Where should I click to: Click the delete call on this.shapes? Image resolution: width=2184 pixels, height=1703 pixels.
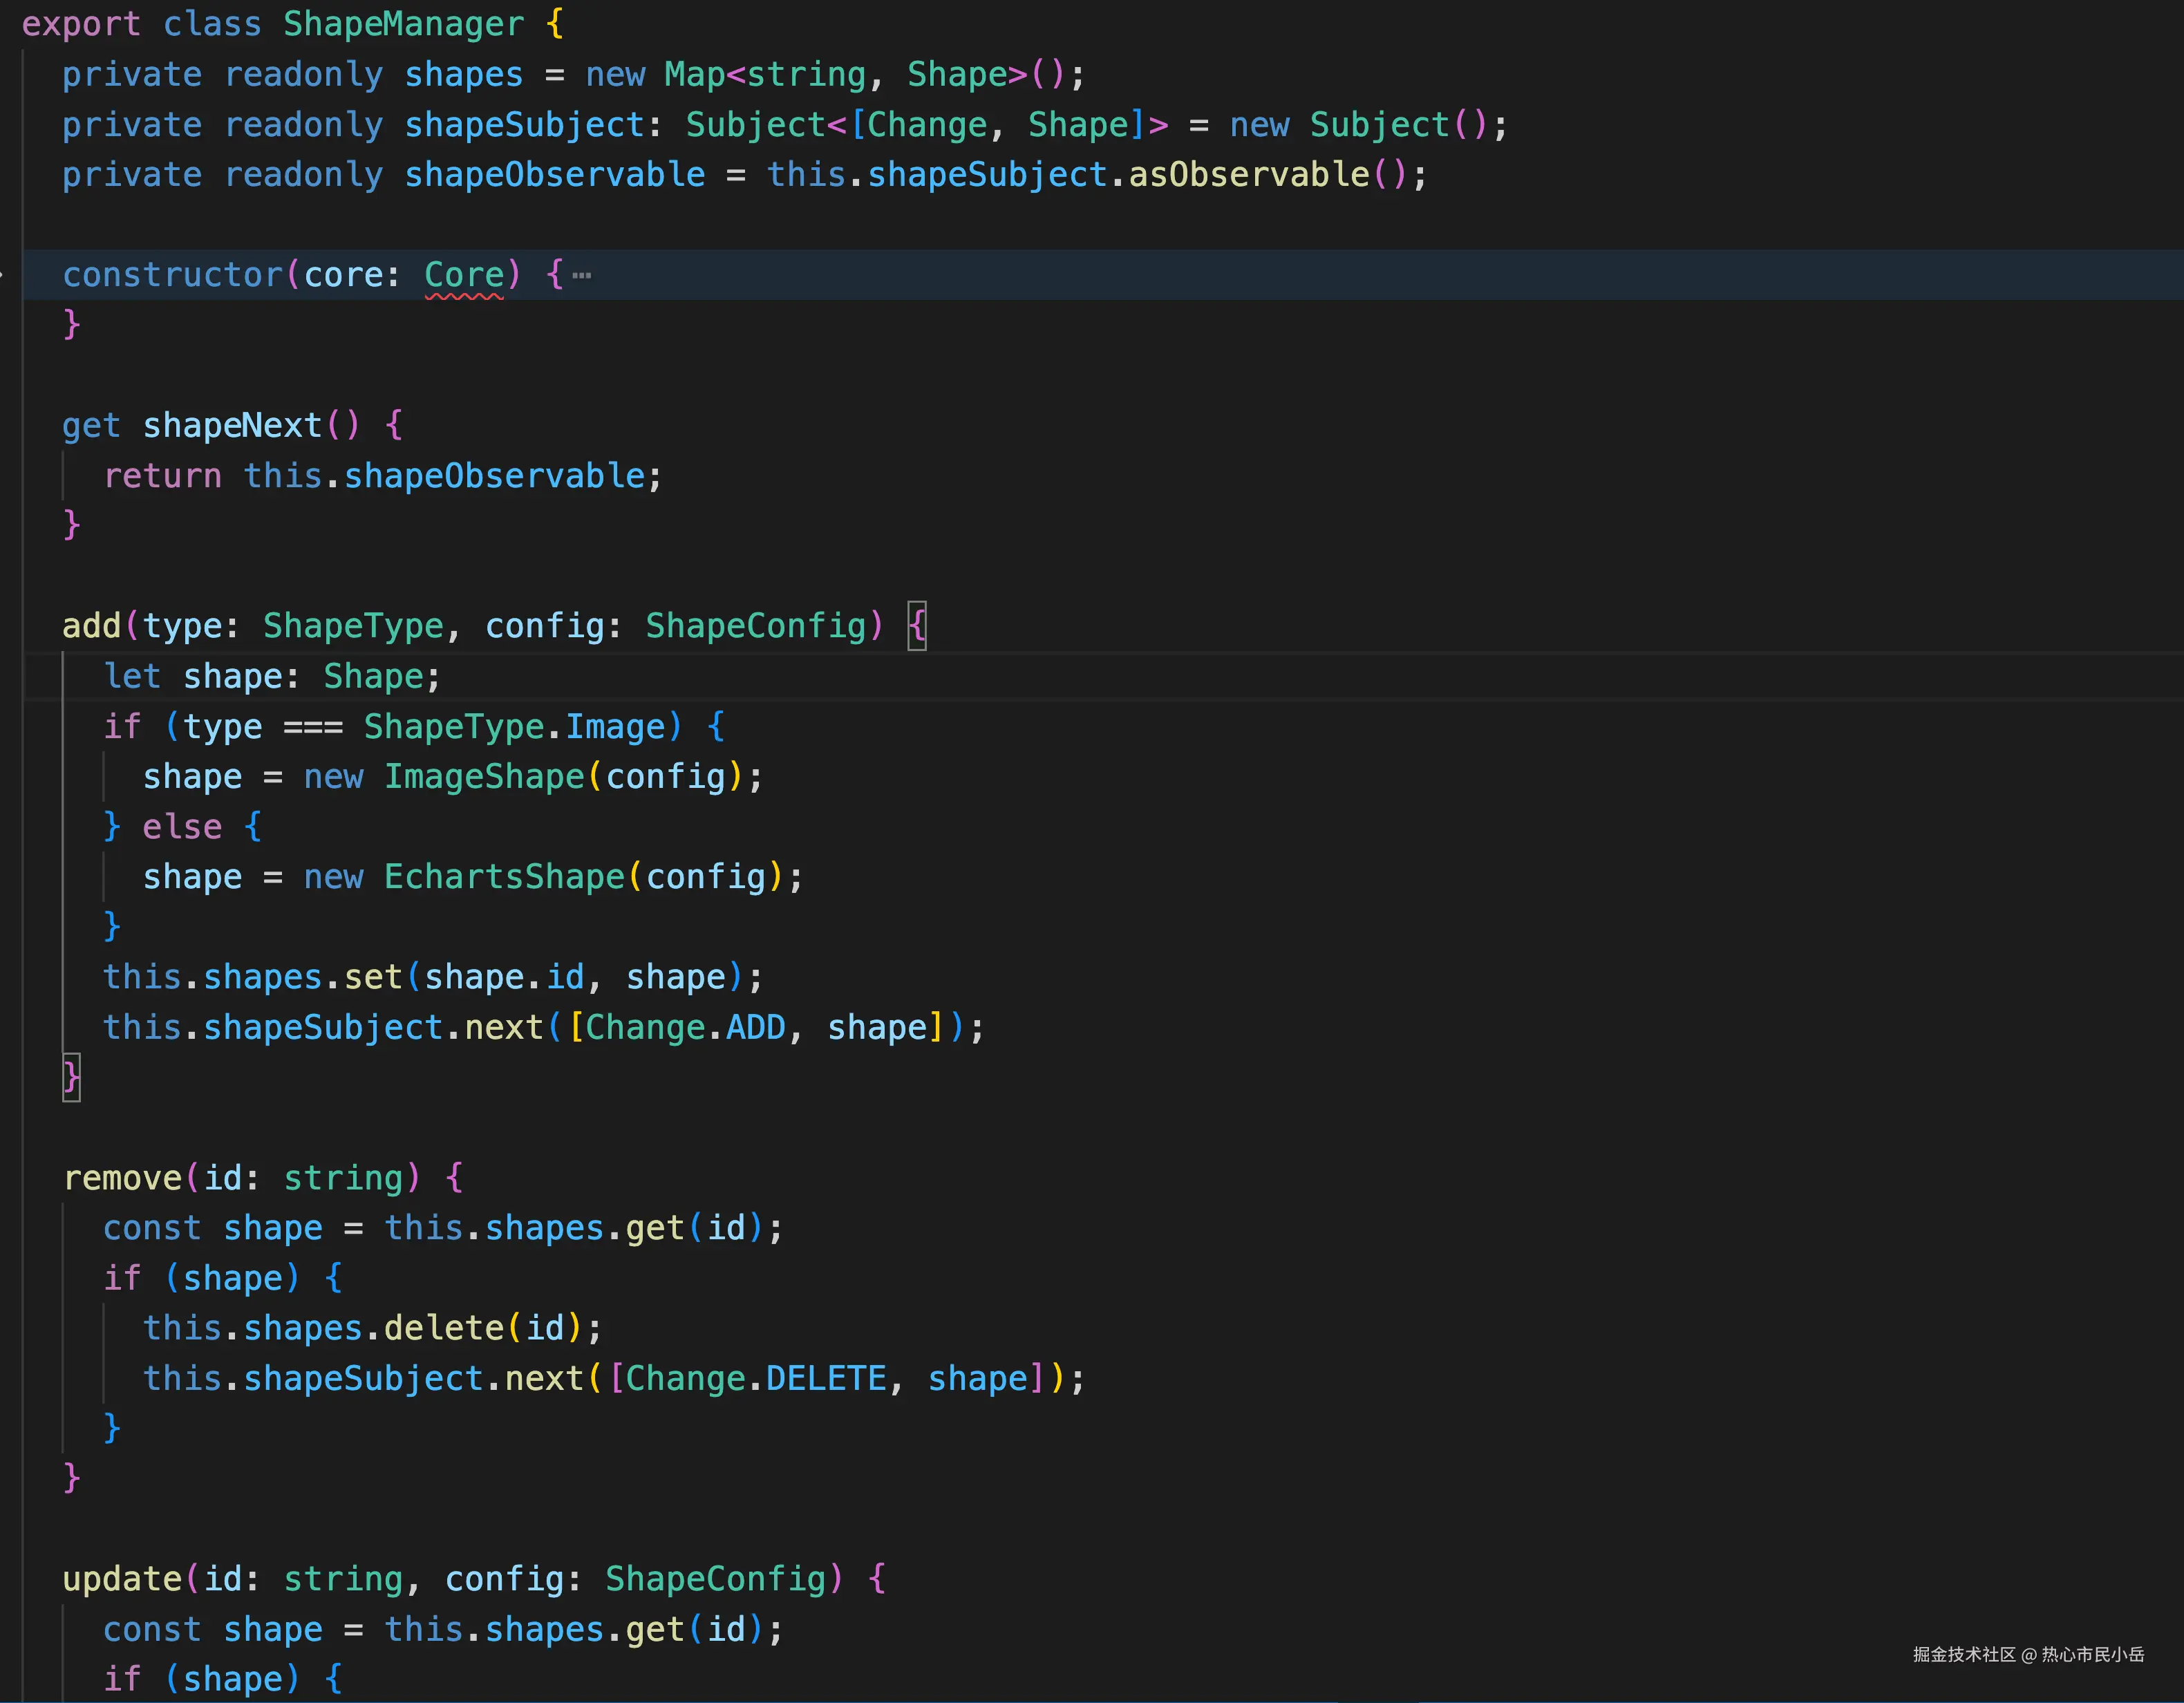point(443,1328)
